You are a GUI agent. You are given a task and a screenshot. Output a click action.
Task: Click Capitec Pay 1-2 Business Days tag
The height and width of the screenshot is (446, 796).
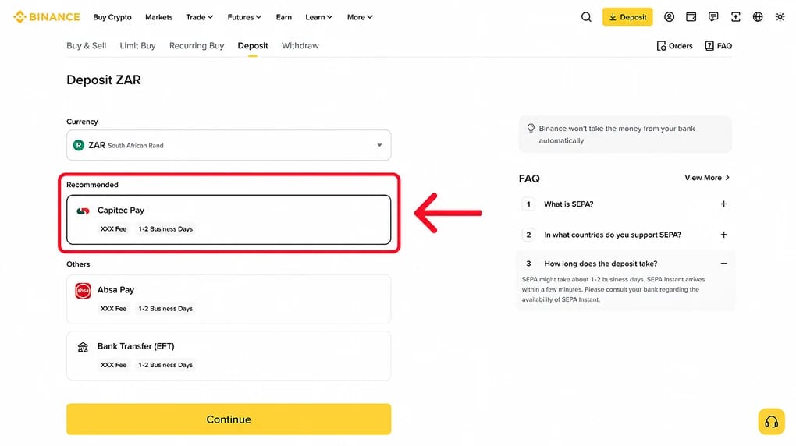pos(165,228)
